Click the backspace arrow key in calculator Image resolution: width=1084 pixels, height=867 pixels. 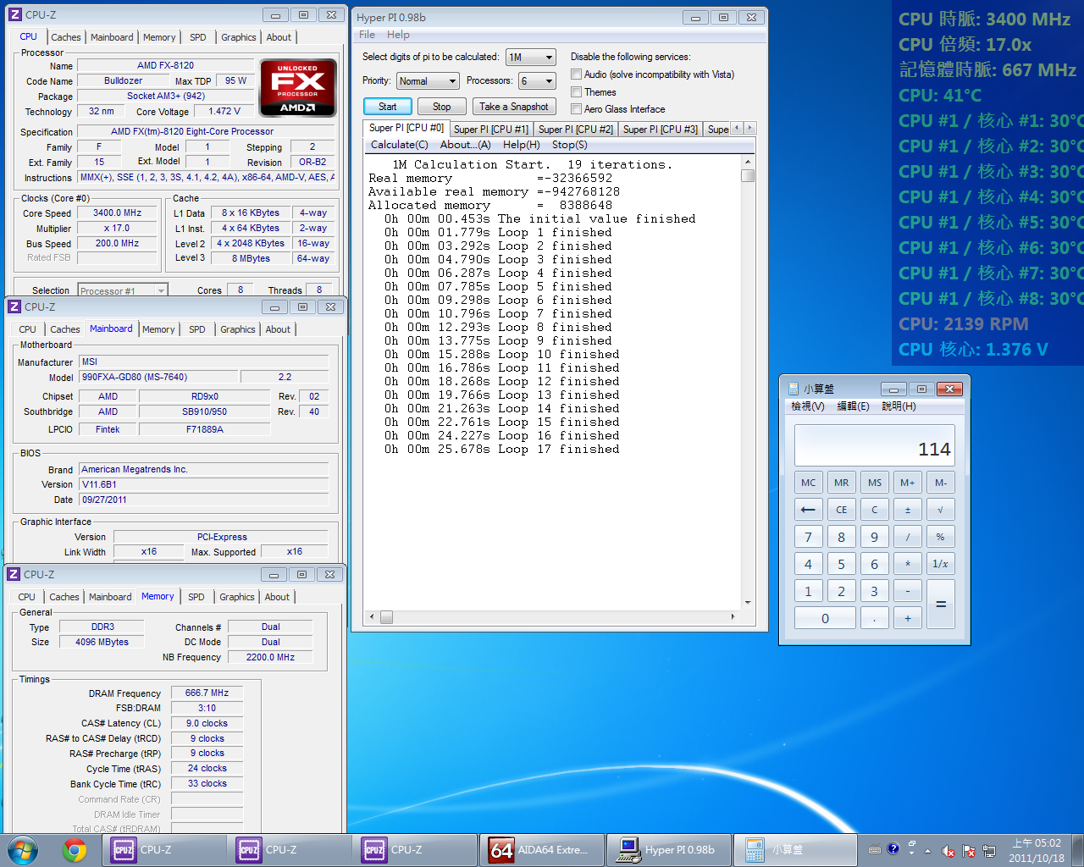[808, 510]
